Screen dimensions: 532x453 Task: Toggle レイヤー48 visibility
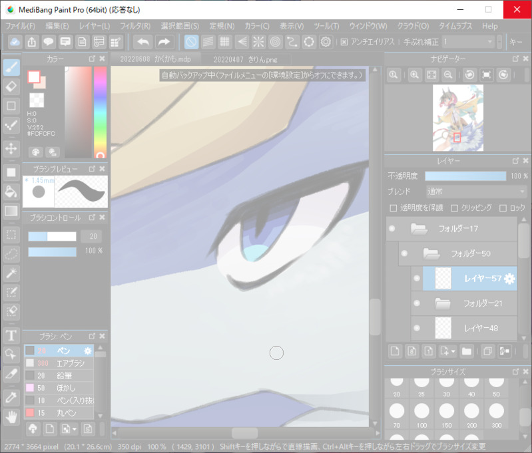coord(417,328)
